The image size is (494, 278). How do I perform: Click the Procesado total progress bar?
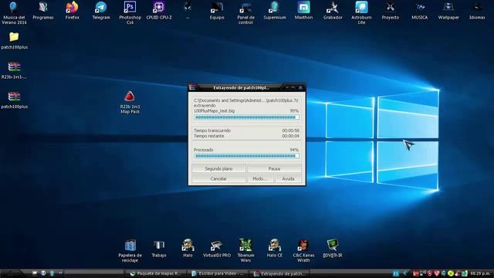pyautogui.click(x=246, y=156)
